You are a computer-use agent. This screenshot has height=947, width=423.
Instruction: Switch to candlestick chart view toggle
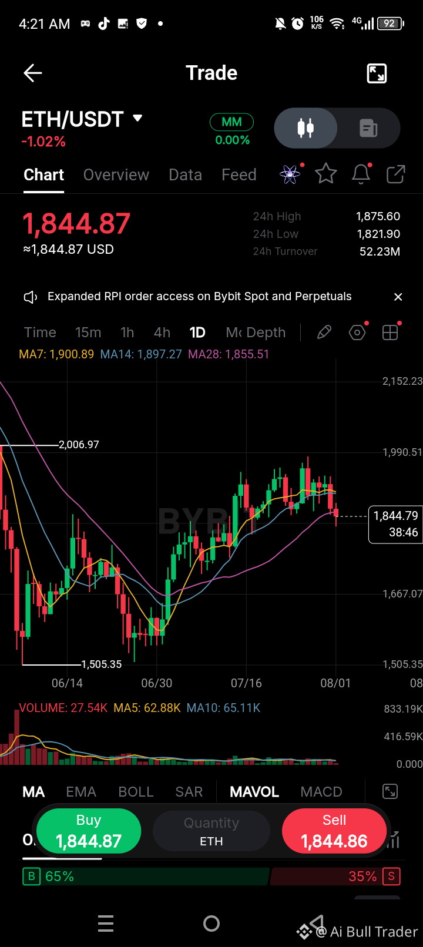click(305, 127)
